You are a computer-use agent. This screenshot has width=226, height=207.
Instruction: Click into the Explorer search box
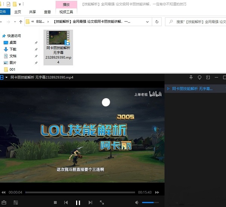pos(196,22)
